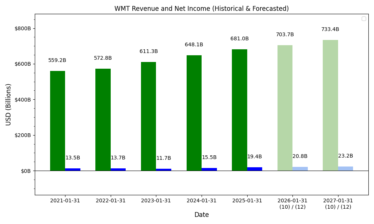This screenshot has width=374, height=224.
Task: Click '(10) / (12)' under 2027-01-31
Action: click(338, 207)
